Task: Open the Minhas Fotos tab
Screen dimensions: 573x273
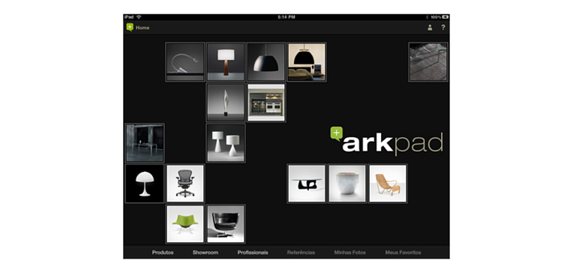Action: [x=349, y=253]
